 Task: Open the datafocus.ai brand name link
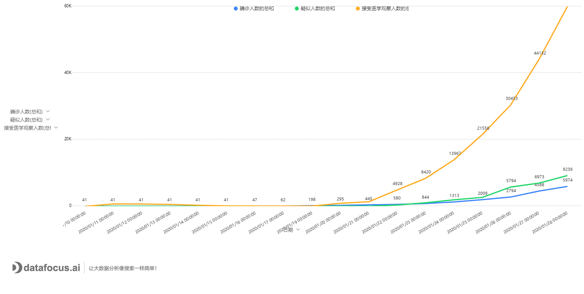[x=52, y=268]
